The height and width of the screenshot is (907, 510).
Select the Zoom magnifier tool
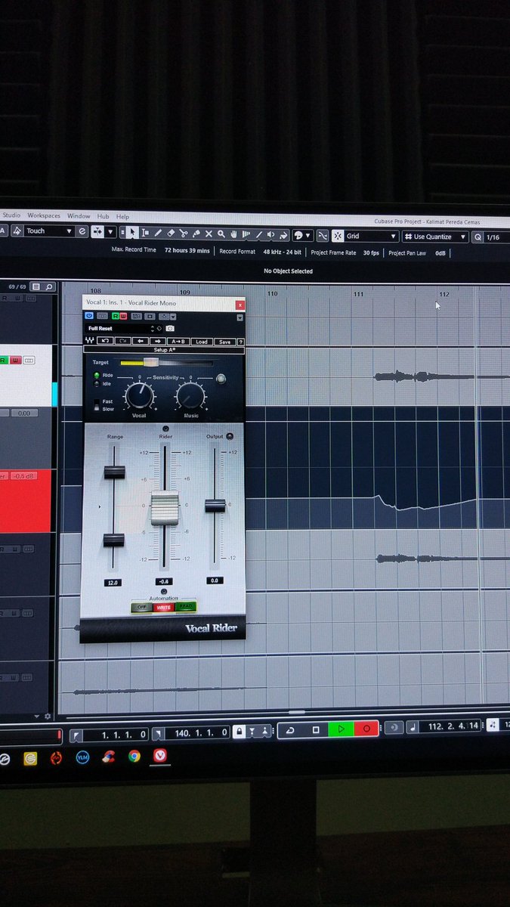click(221, 234)
